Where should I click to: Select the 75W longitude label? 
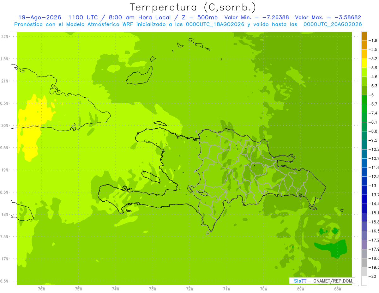pyautogui.click(x=79, y=289)
